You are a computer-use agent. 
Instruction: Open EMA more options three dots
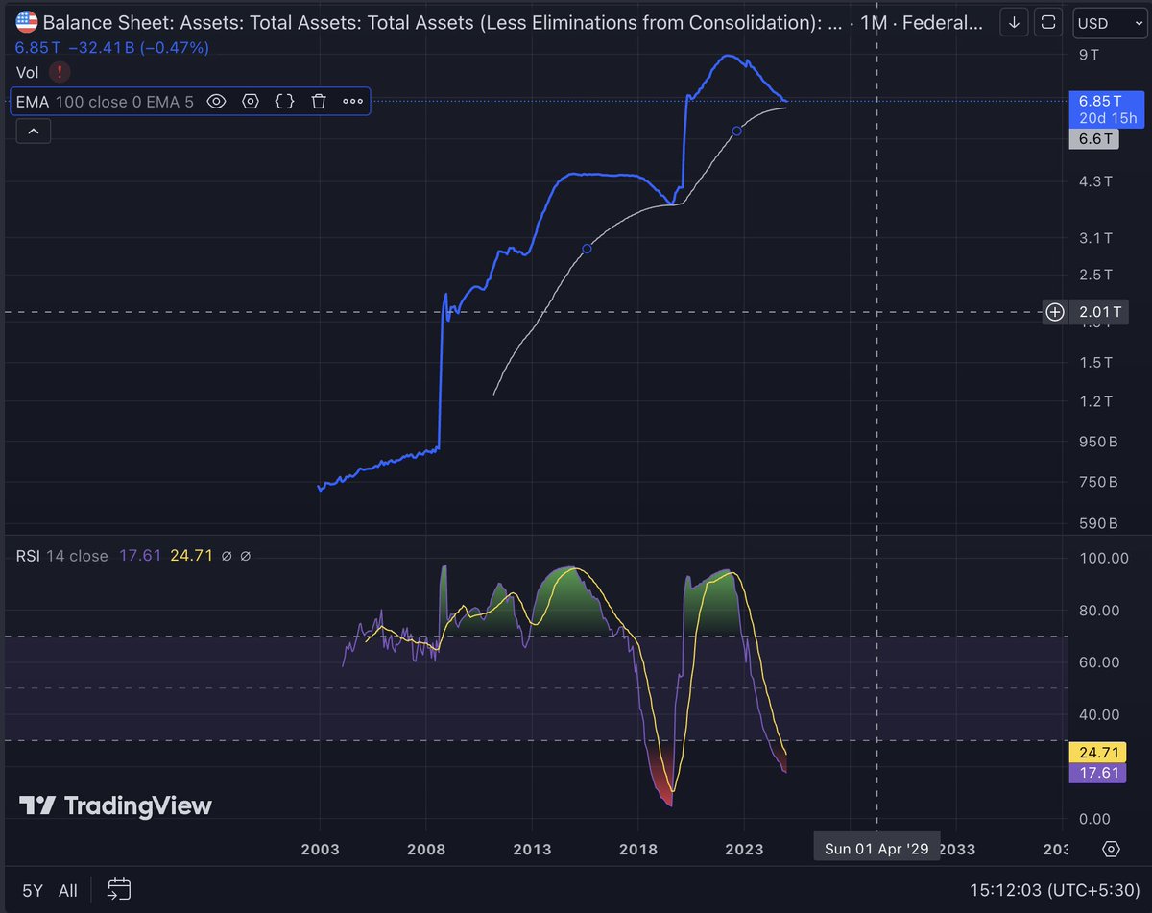click(352, 101)
